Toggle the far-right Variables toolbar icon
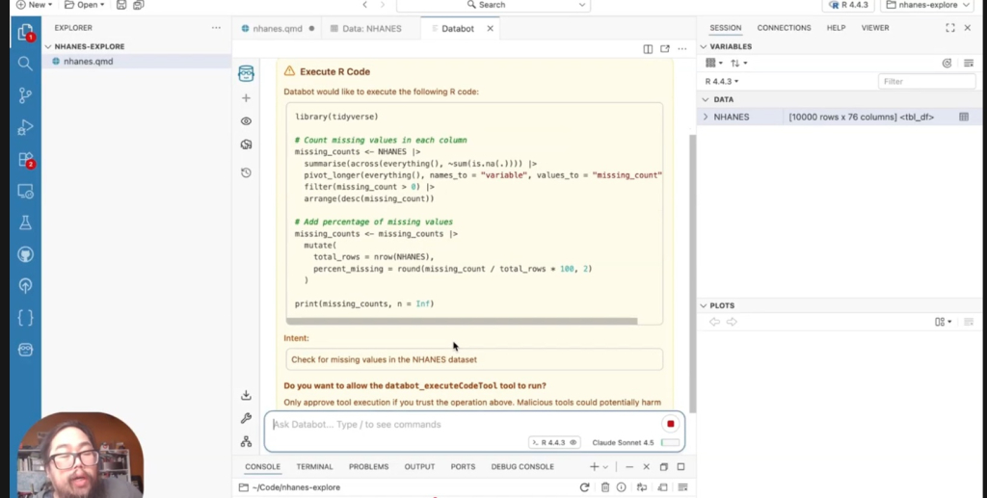This screenshot has width=987, height=498. 969,63
